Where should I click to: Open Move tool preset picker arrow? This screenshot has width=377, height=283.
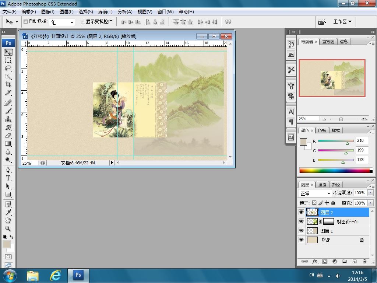(17, 22)
